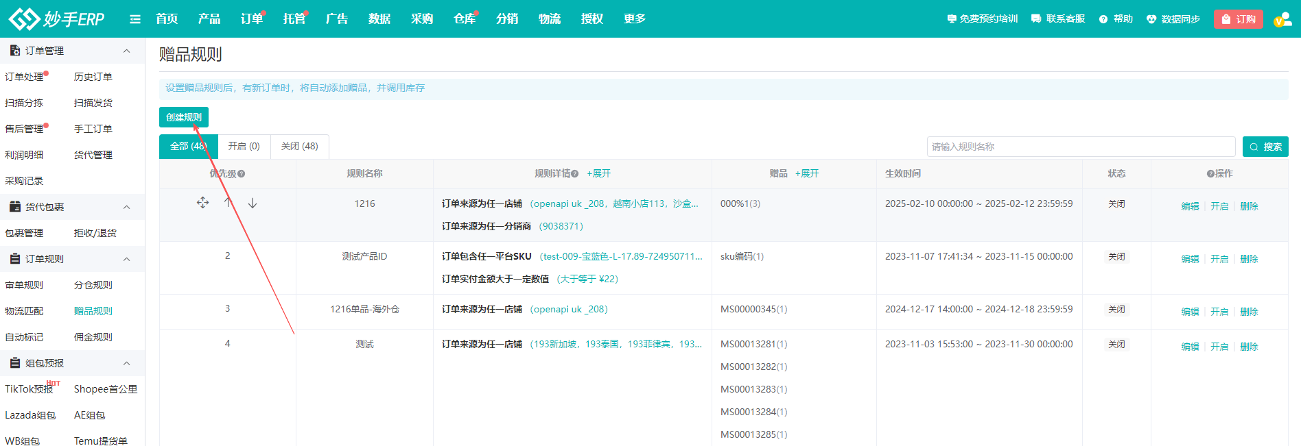Click the rule details help icon
This screenshot has width=1301, height=446.
tap(575, 174)
